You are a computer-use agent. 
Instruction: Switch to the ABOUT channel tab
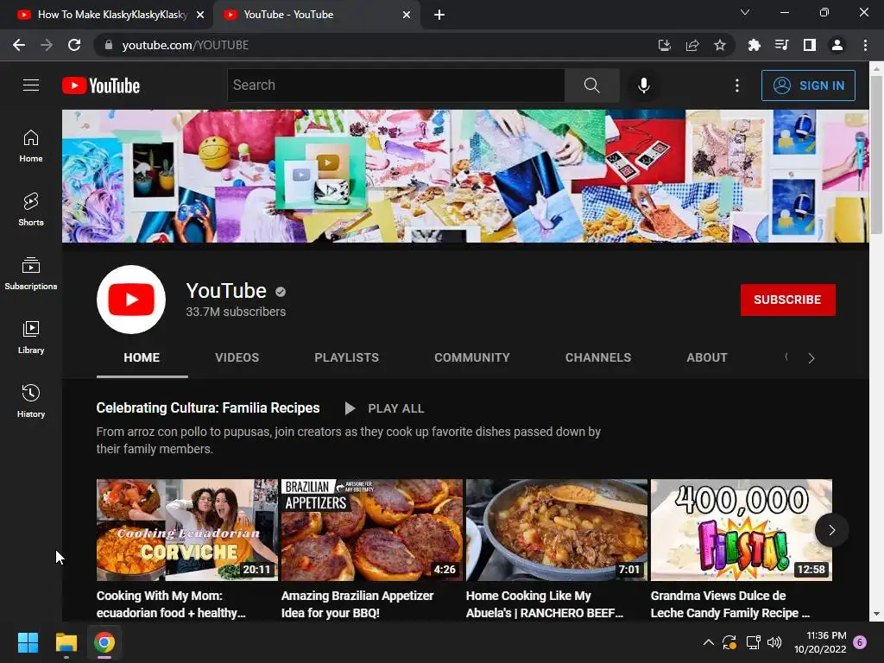[707, 357]
